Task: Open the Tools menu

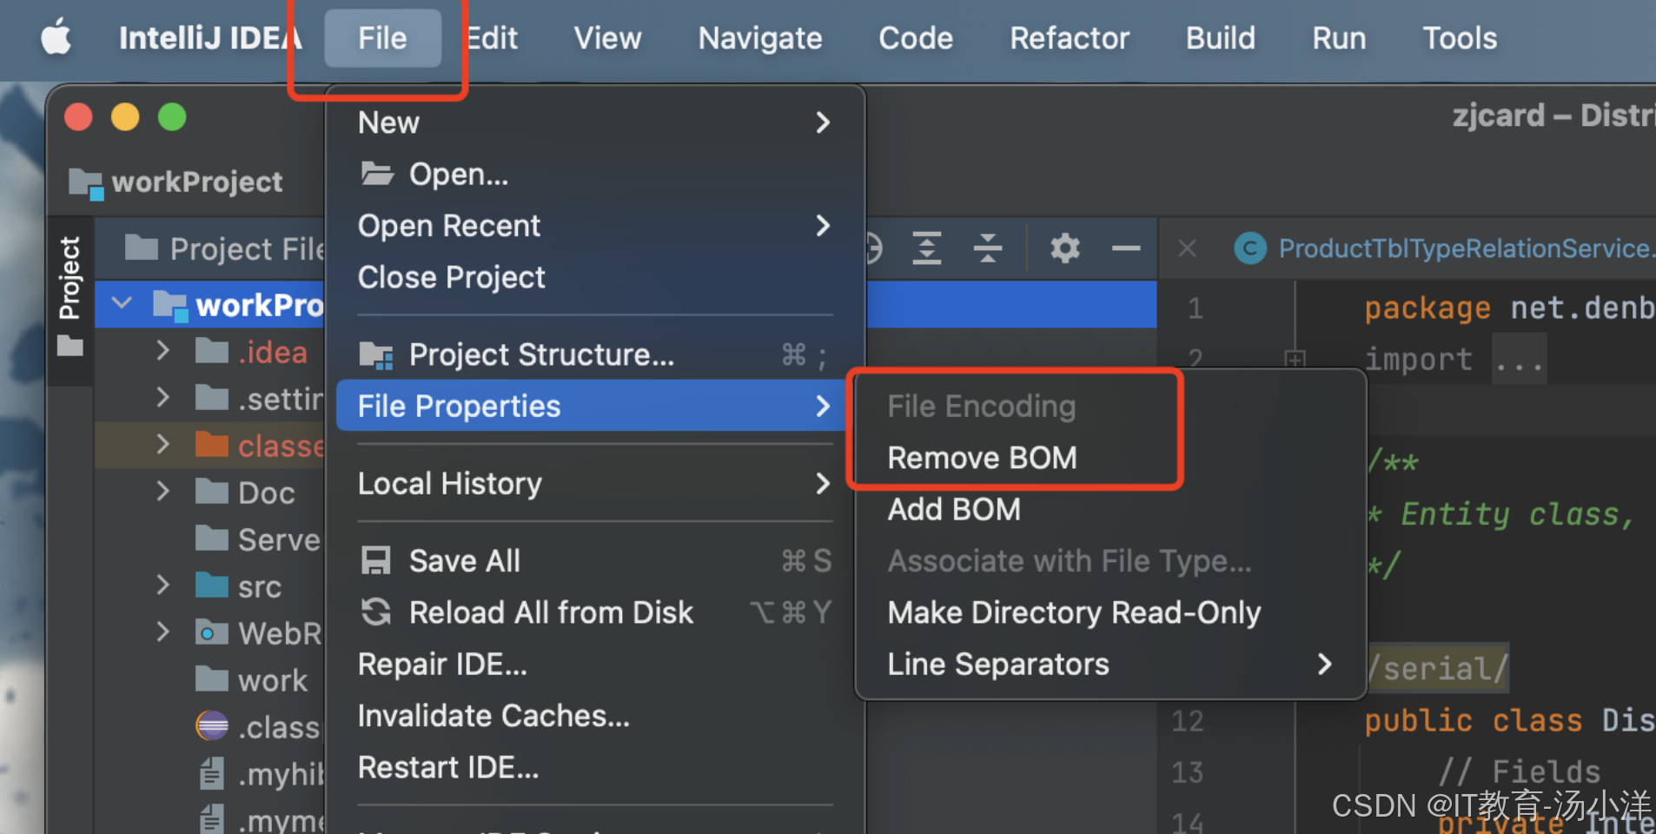Action: pos(1460,38)
